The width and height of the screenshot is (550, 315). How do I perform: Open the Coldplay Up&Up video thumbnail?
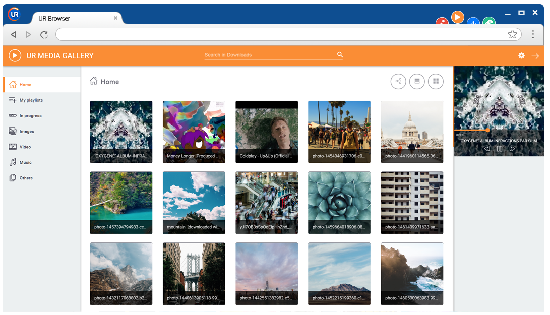point(267,132)
